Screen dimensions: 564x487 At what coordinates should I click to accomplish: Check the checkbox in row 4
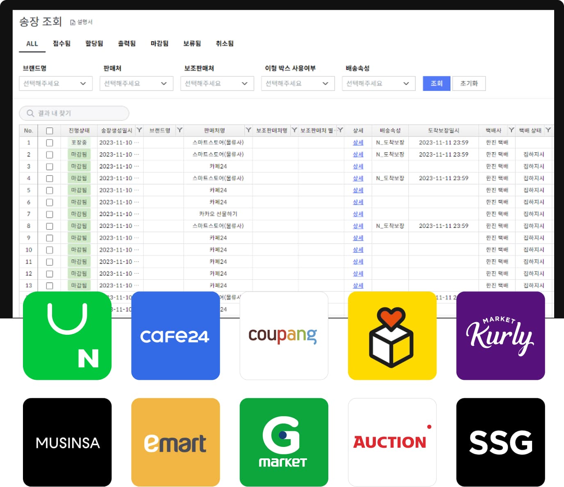click(x=50, y=178)
